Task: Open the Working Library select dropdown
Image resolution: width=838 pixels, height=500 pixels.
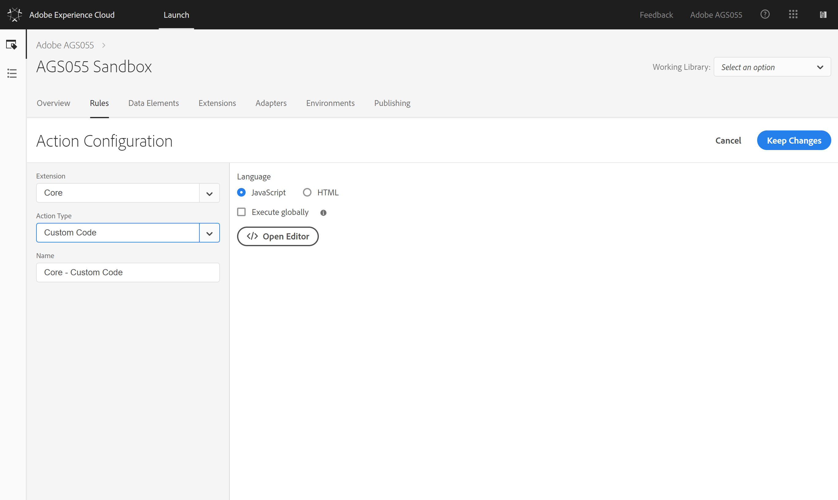Action: 772,67
